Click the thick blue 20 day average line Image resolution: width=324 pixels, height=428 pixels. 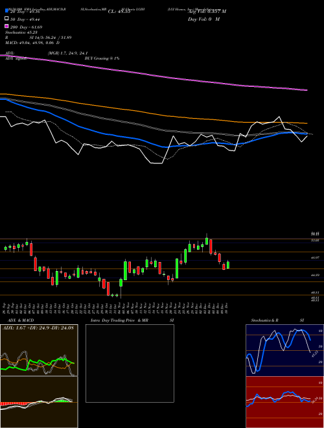coord(153,143)
